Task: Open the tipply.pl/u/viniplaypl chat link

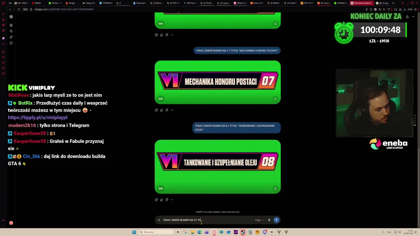Action: tap(37, 117)
